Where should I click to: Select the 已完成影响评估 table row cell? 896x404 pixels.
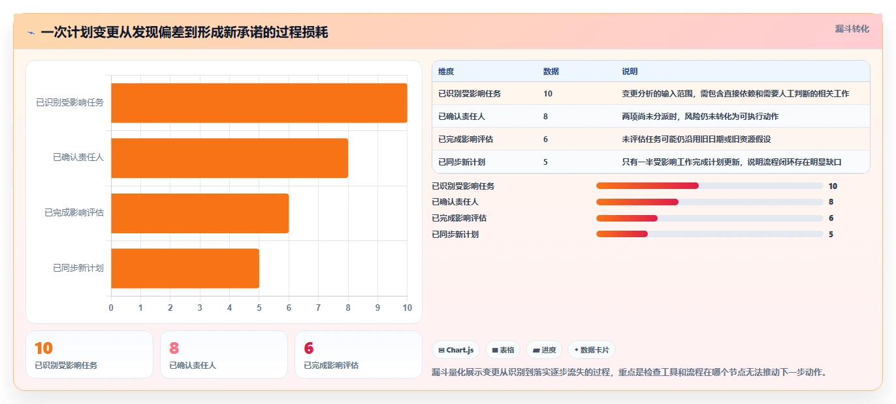[x=466, y=139]
